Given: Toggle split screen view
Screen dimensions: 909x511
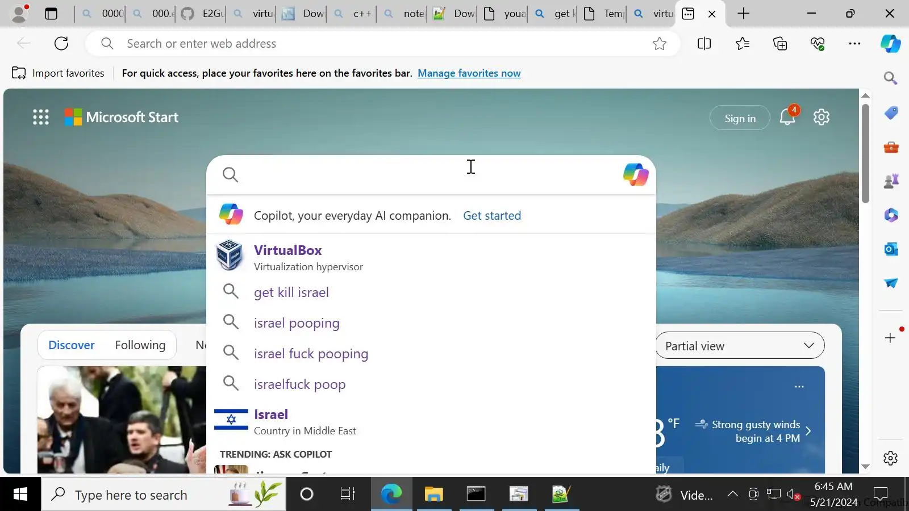Looking at the screenshot, I should (704, 44).
